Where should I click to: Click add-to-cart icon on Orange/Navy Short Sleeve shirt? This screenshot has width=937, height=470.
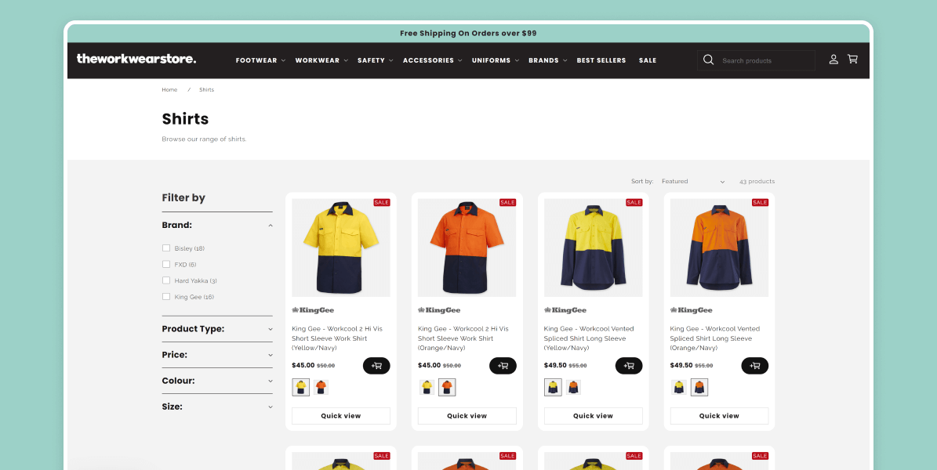tap(503, 365)
